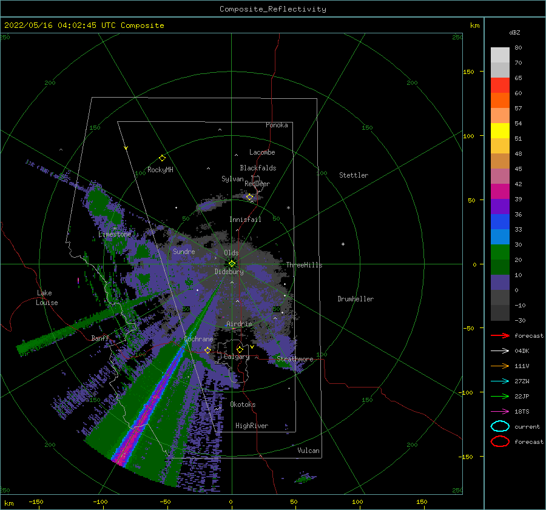Click the RockyMH label

point(160,170)
